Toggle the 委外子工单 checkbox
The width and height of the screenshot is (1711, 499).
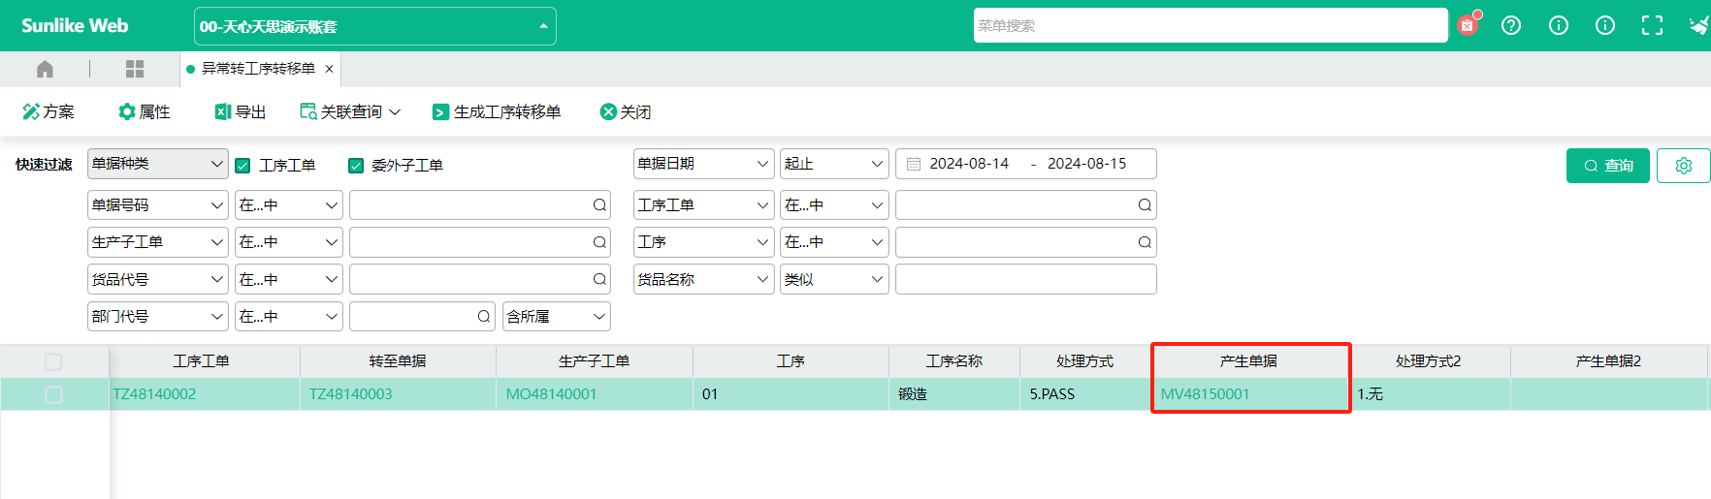[356, 166]
